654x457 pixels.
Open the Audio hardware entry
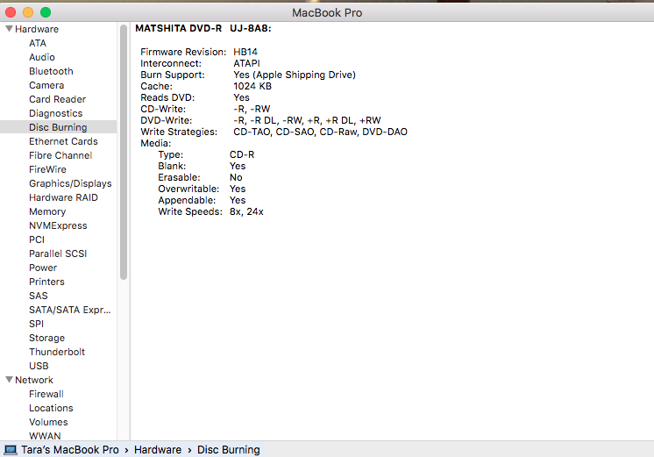coord(42,57)
